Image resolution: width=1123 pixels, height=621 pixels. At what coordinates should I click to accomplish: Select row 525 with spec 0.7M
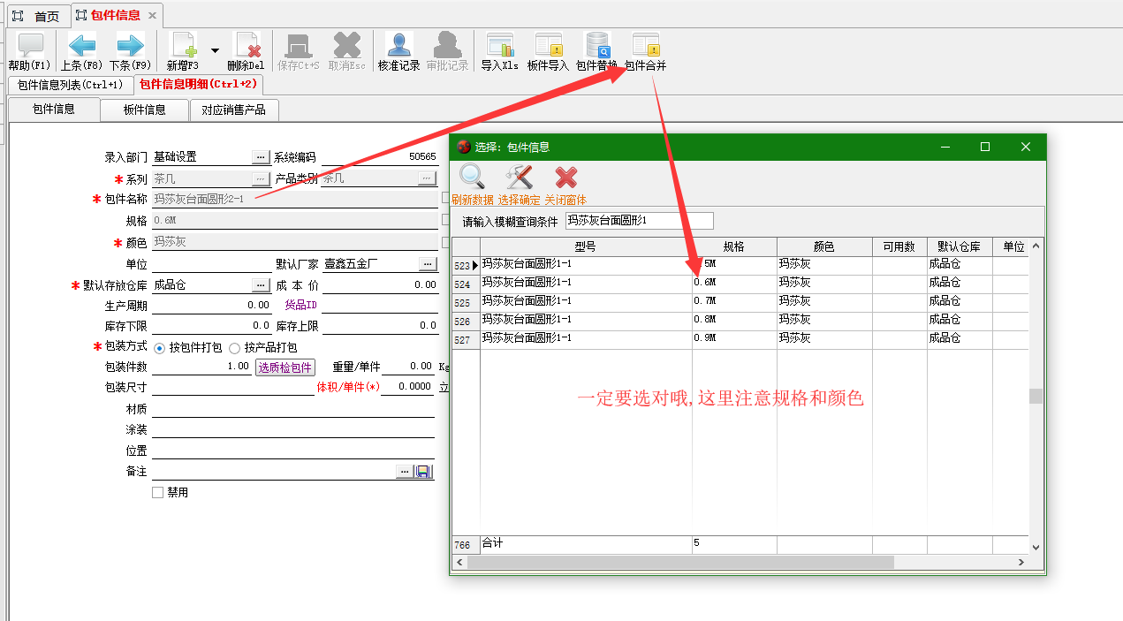tap(740, 302)
